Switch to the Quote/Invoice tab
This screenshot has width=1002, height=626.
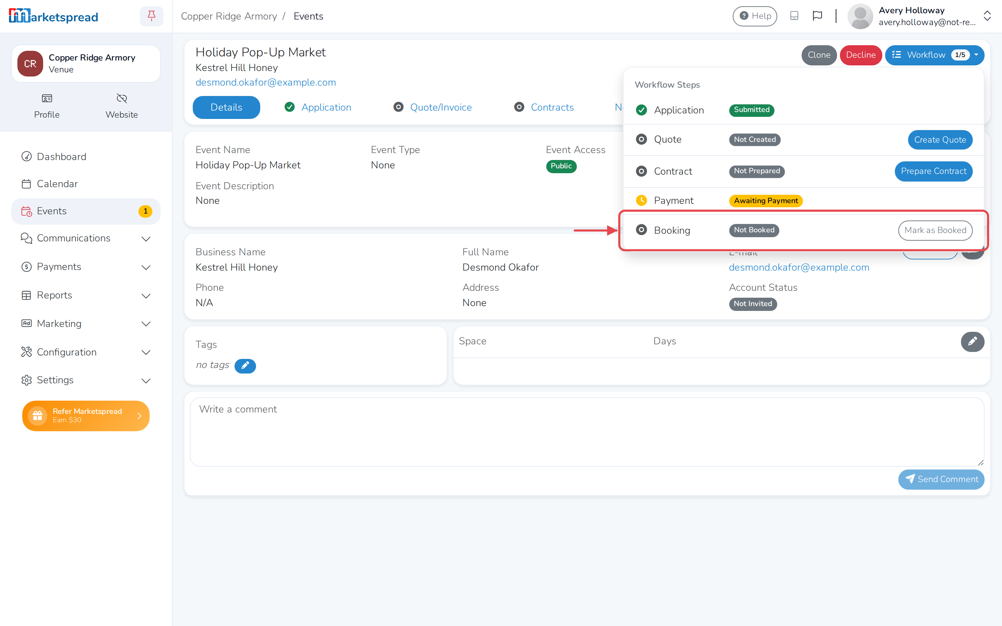point(432,107)
